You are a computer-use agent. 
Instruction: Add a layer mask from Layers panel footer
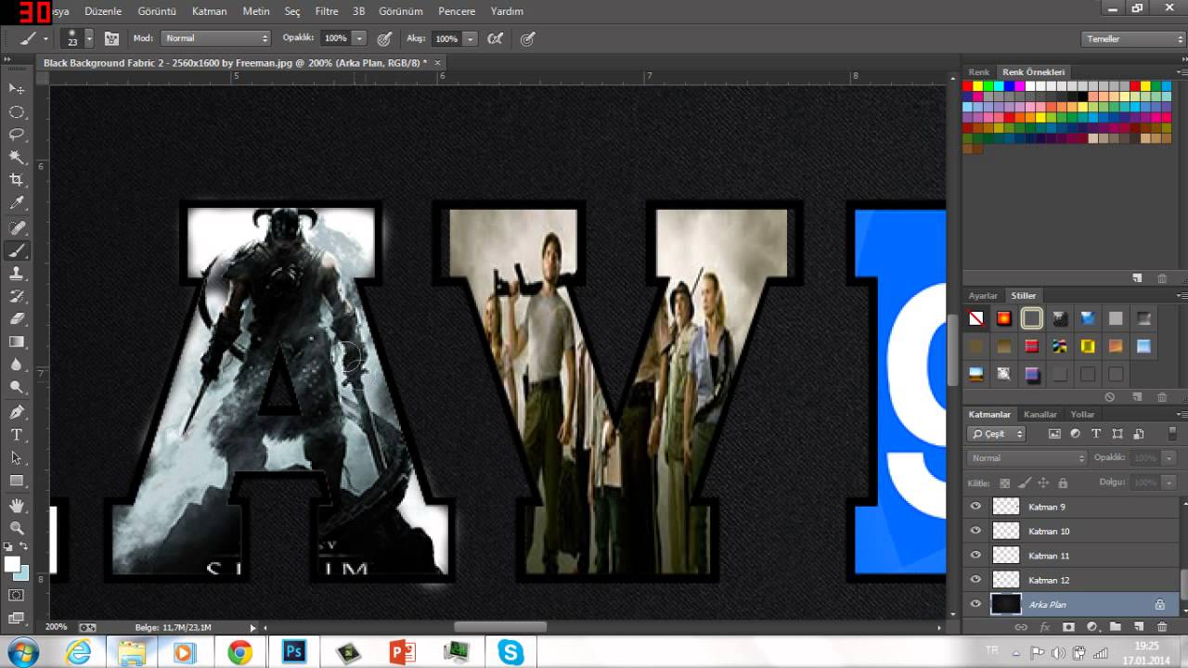[1068, 627]
